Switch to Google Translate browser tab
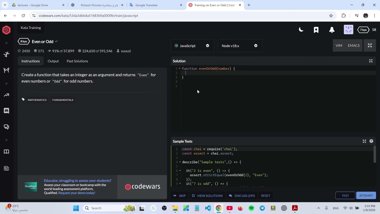Image resolution: width=380 pixels, height=214 pixels. pyautogui.click(x=156, y=5)
